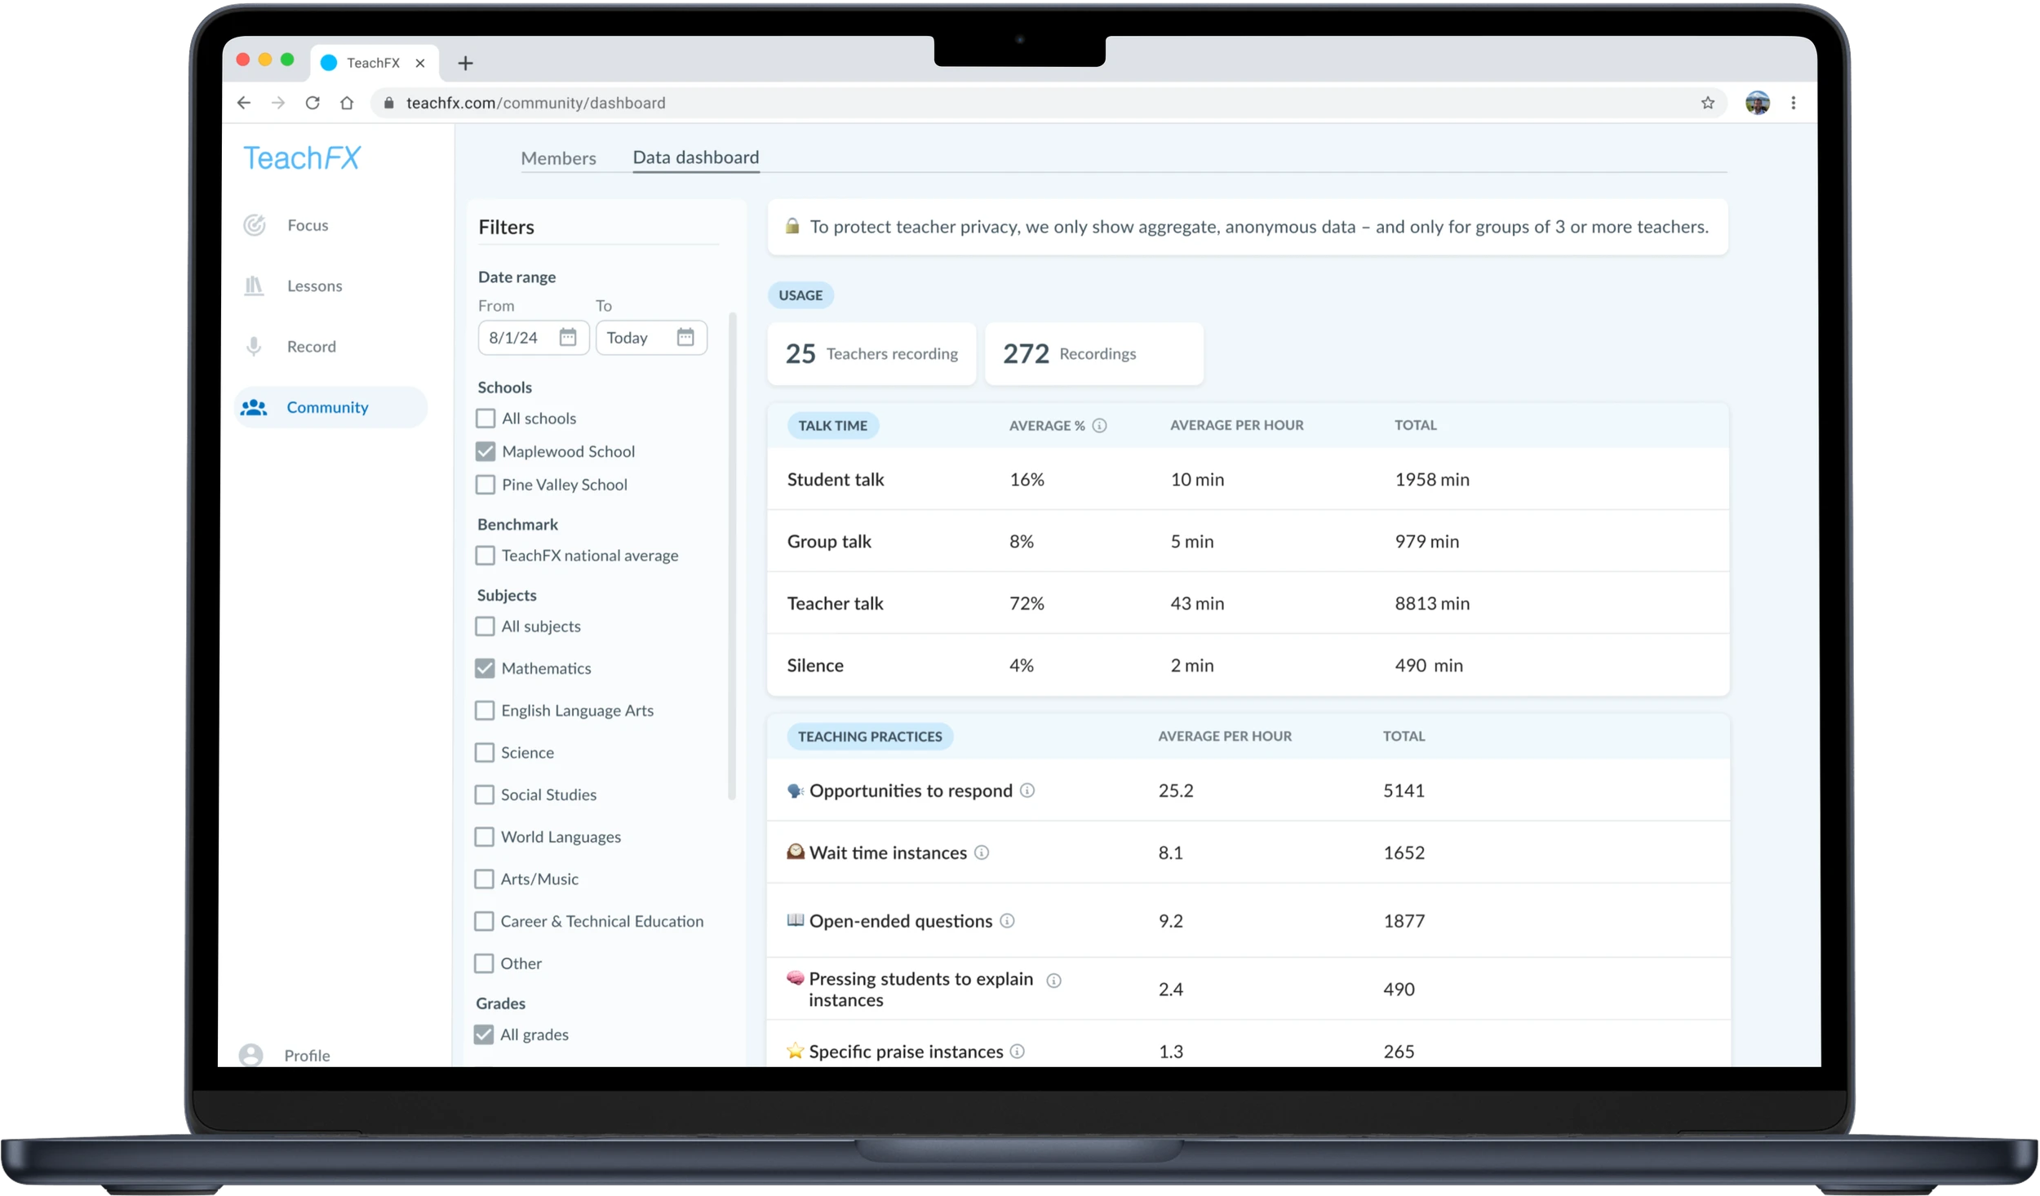This screenshot has height=1196, width=2040.
Task: Reload the page in the browser toolbar
Action: point(313,103)
